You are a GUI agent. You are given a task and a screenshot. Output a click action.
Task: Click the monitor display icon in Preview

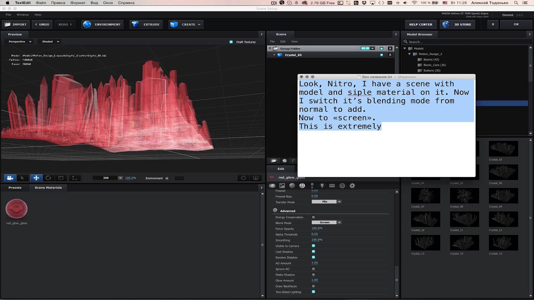click(256, 178)
